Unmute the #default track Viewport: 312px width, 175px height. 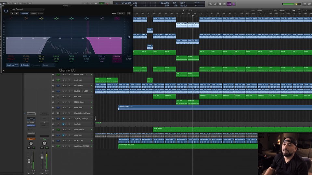(x=63, y=124)
